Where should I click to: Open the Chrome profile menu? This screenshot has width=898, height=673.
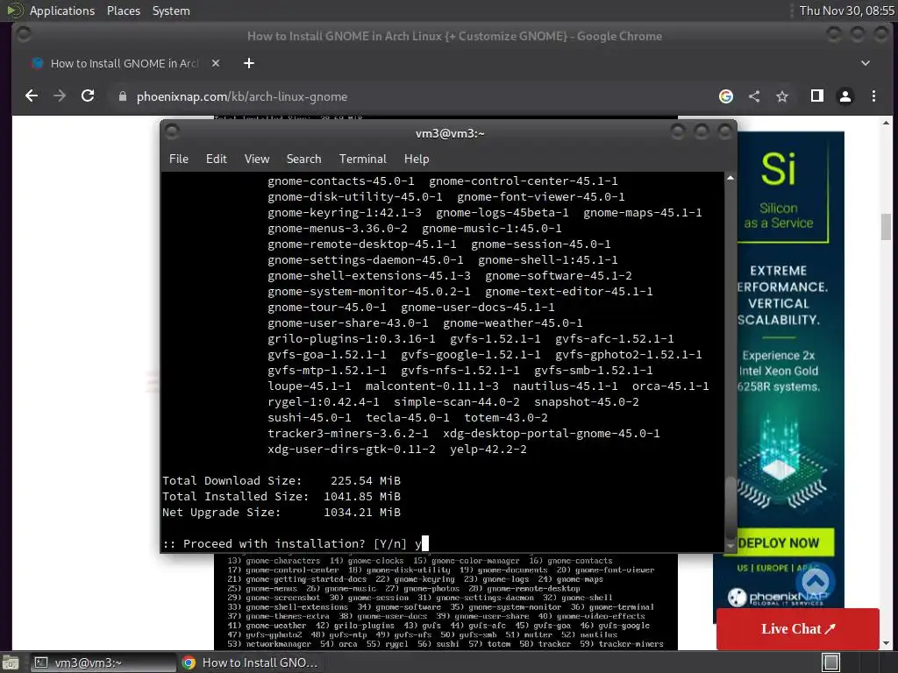[x=845, y=96]
